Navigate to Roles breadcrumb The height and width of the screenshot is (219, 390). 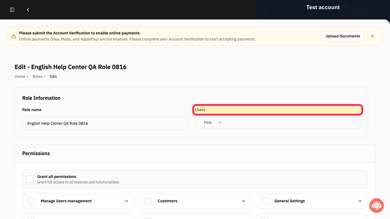[x=37, y=77]
